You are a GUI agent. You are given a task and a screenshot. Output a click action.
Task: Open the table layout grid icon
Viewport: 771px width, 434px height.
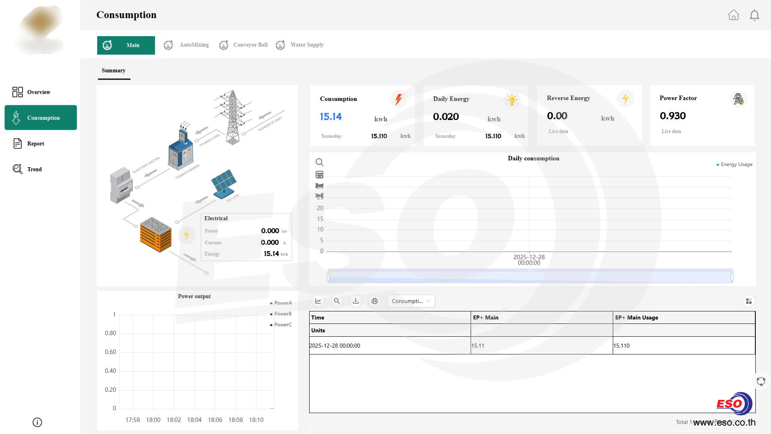point(749,301)
